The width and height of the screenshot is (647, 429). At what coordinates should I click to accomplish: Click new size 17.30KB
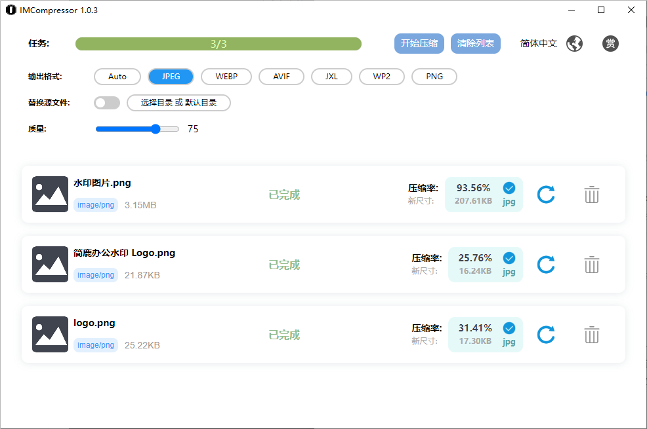[475, 341]
